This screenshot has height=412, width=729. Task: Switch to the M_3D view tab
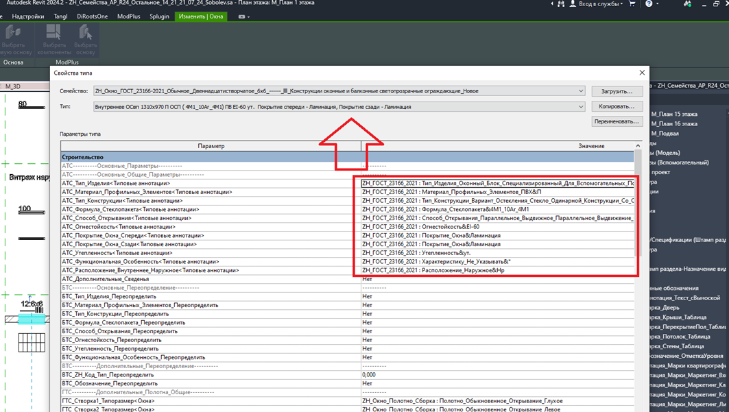[x=13, y=86]
